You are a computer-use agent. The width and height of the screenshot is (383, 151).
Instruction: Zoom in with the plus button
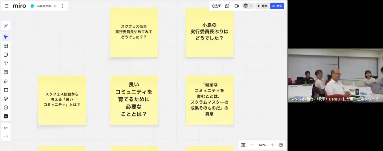[272, 145]
